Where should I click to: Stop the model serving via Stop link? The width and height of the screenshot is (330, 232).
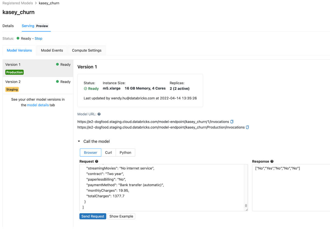point(38,38)
